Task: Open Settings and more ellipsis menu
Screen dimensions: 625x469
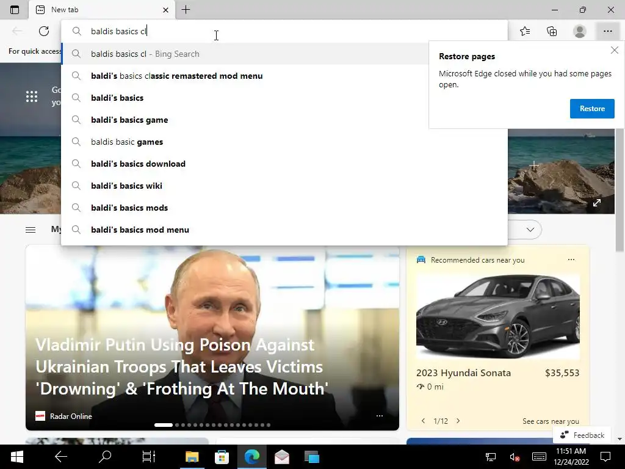Action: coord(607,31)
